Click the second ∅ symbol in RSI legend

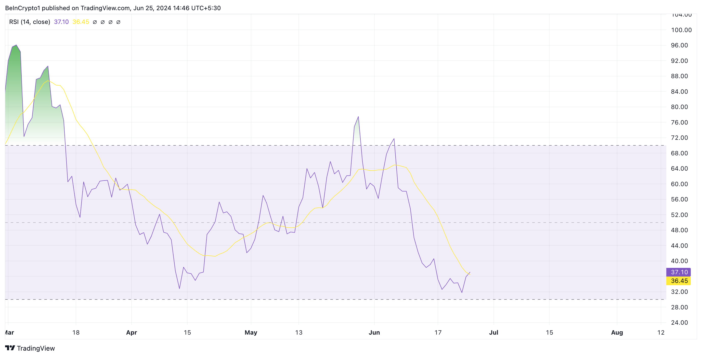tap(103, 22)
